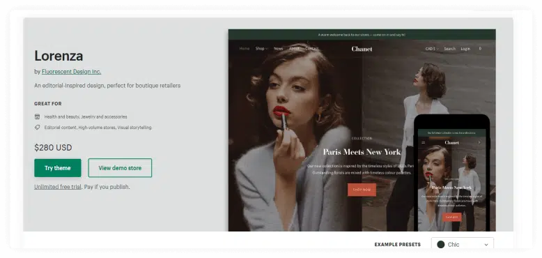Click the cart arrow icon in mobile preview
This screenshot has width=542, height=258.
pyautogui.click(x=479, y=142)
